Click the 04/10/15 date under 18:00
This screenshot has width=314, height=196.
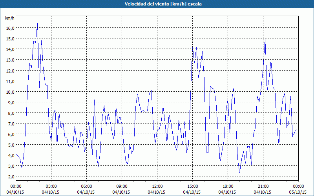227,192
